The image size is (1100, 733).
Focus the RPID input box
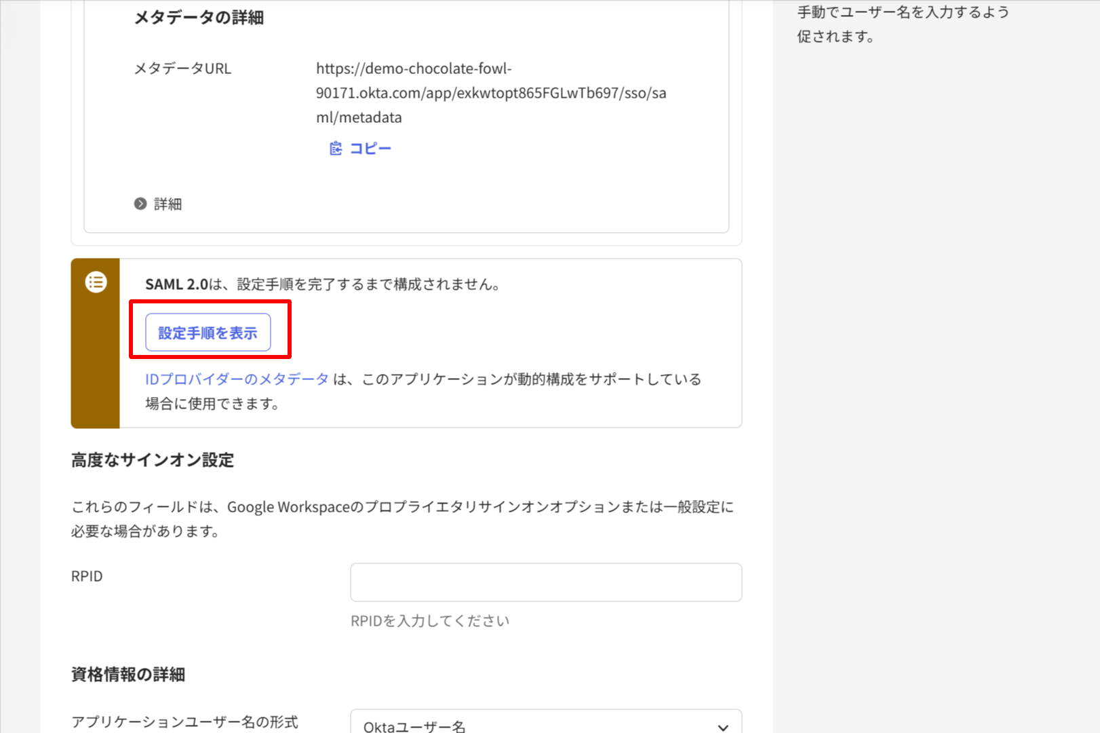(x=545, y=582)
